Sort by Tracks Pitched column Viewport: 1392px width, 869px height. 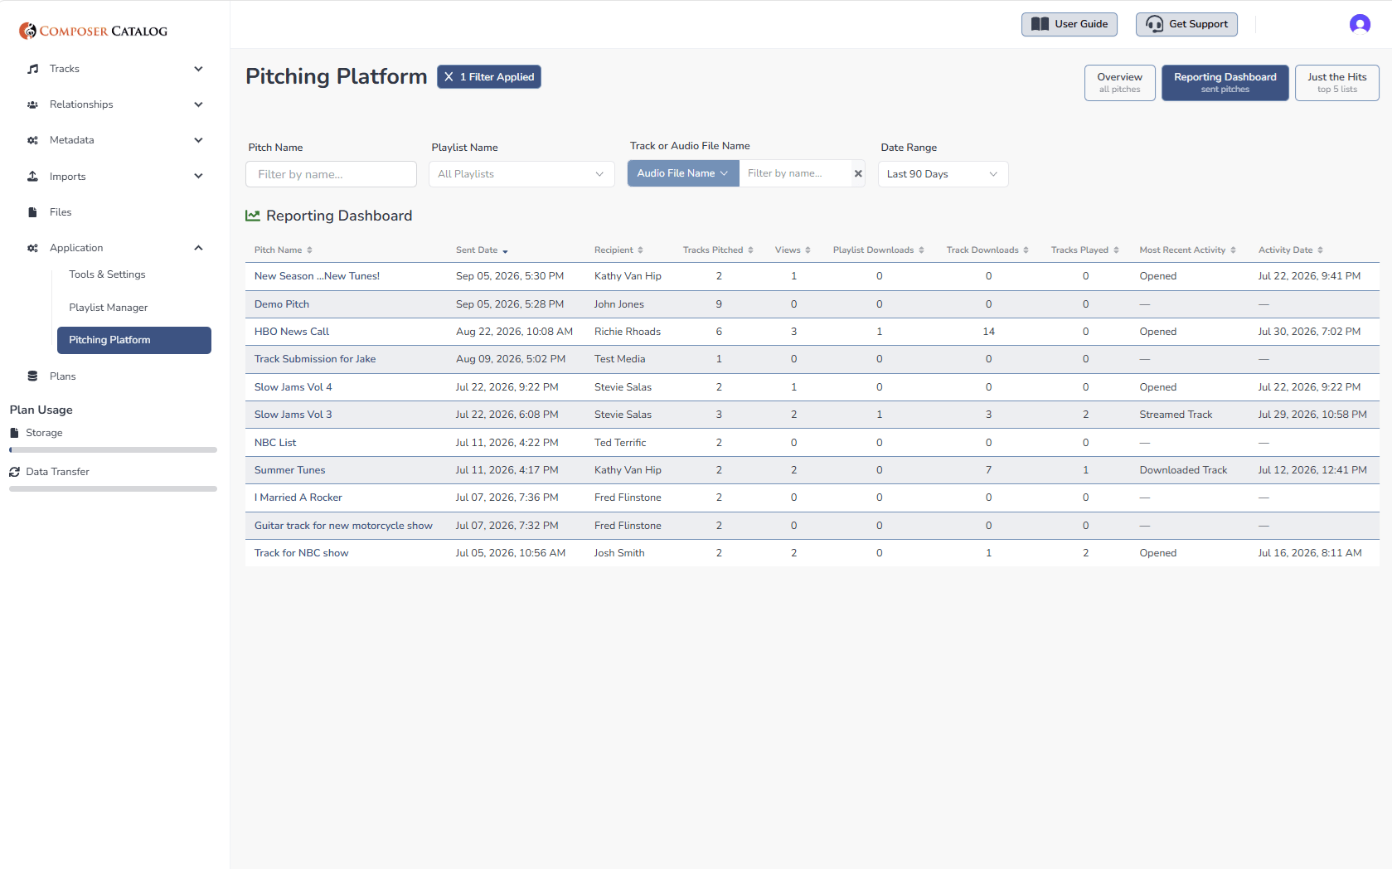[718, 250]
